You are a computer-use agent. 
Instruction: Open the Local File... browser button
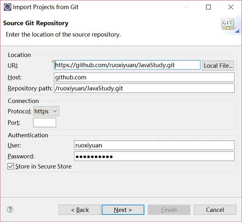[218, 66]
